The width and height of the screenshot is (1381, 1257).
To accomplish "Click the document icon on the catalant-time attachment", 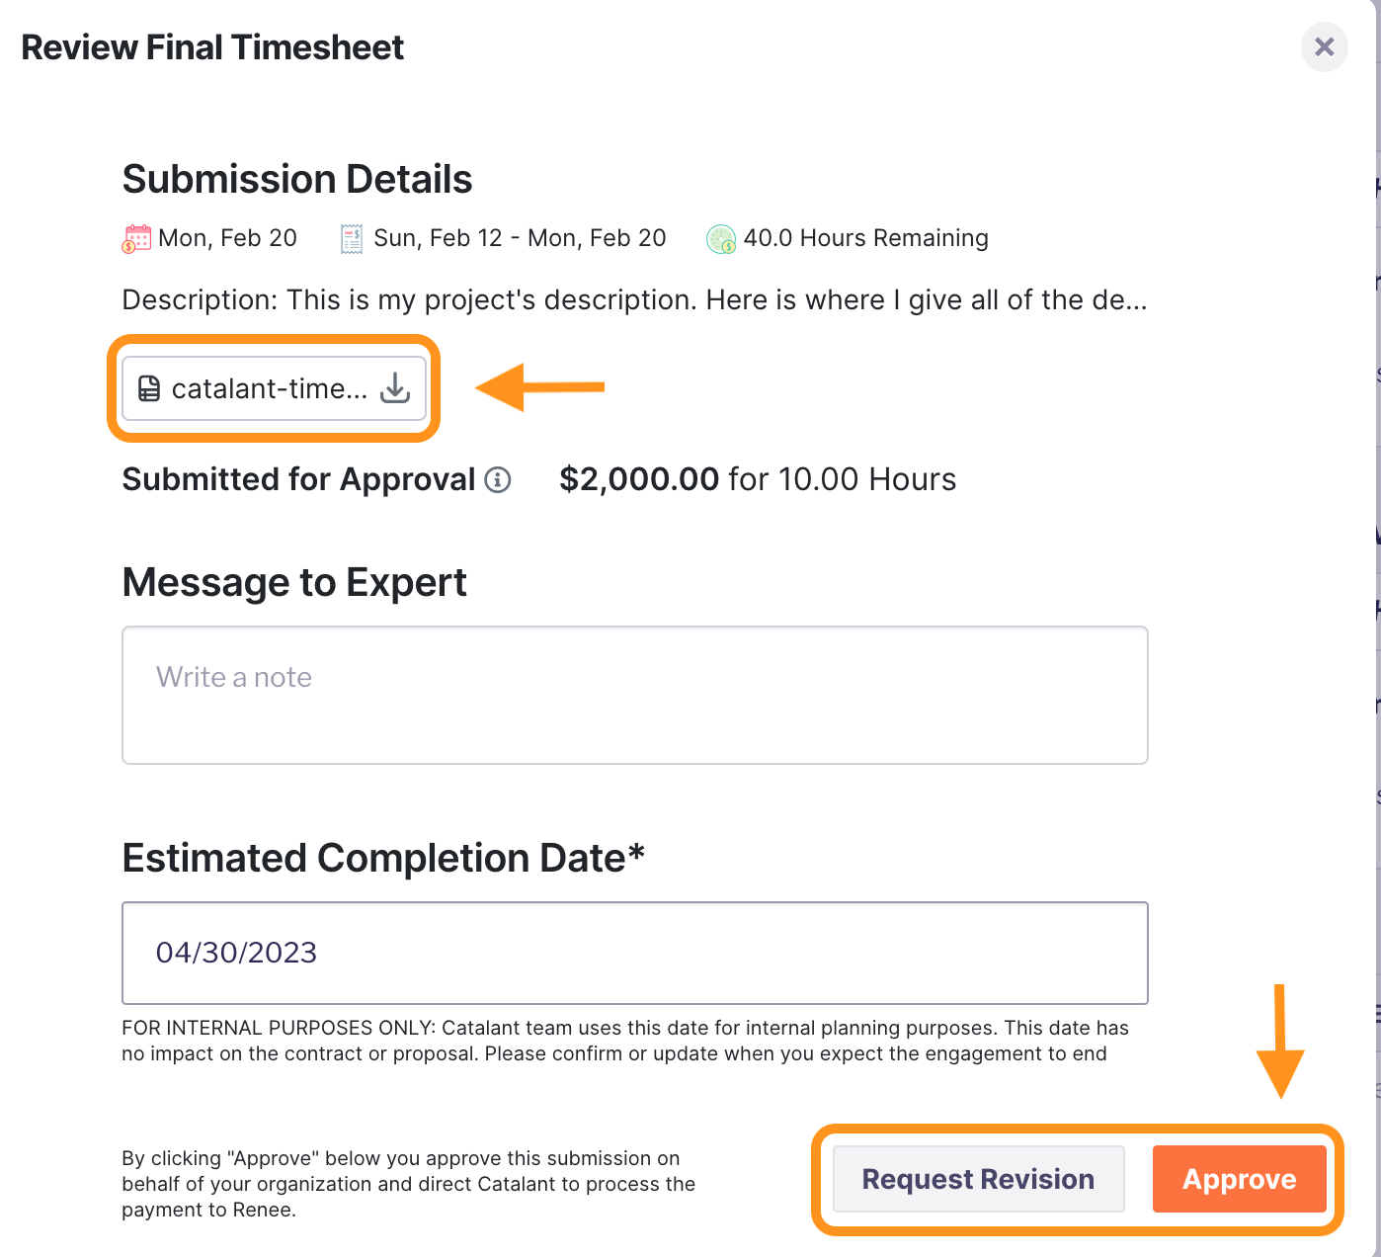I will (149, 388).
